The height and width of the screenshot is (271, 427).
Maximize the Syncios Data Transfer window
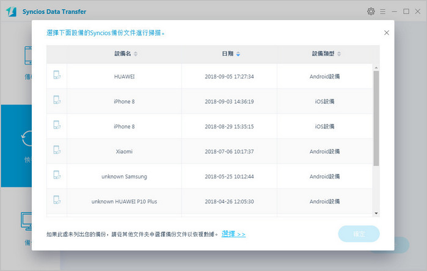406,11
